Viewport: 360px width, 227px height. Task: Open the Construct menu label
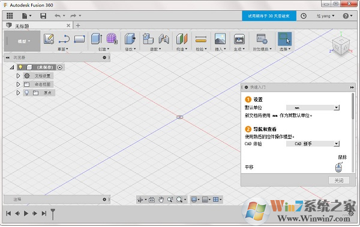click(182, 49)
